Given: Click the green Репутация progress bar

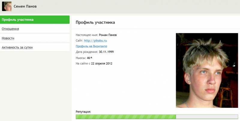Looking at the screenshot, I should 157,117.
